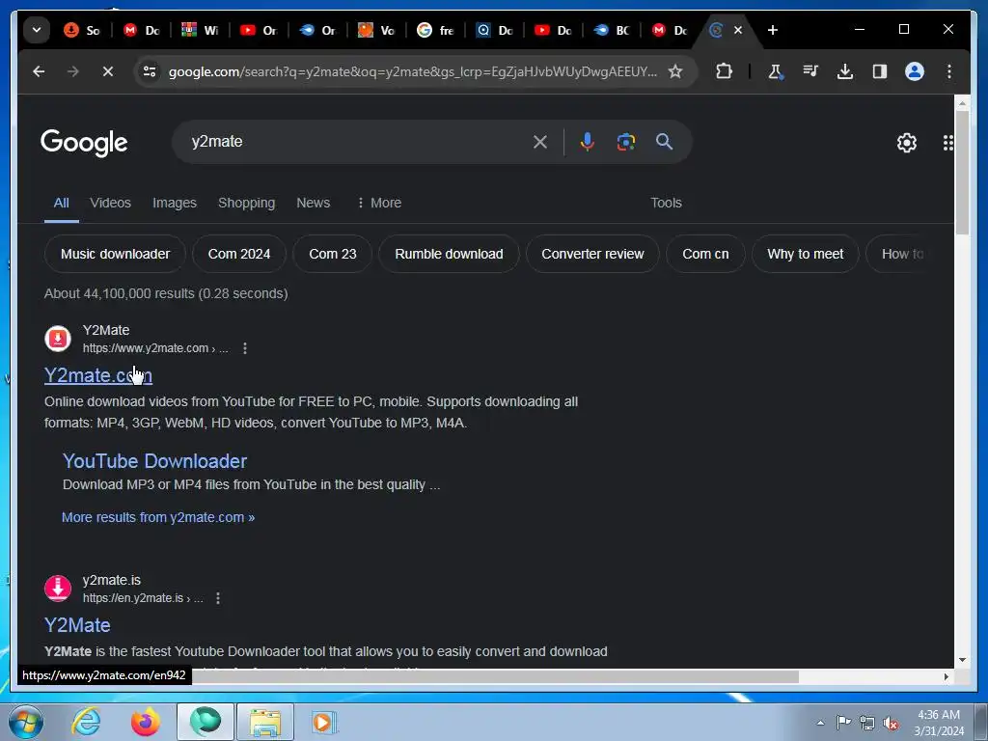Open the Tools search options

pos(666,203)
